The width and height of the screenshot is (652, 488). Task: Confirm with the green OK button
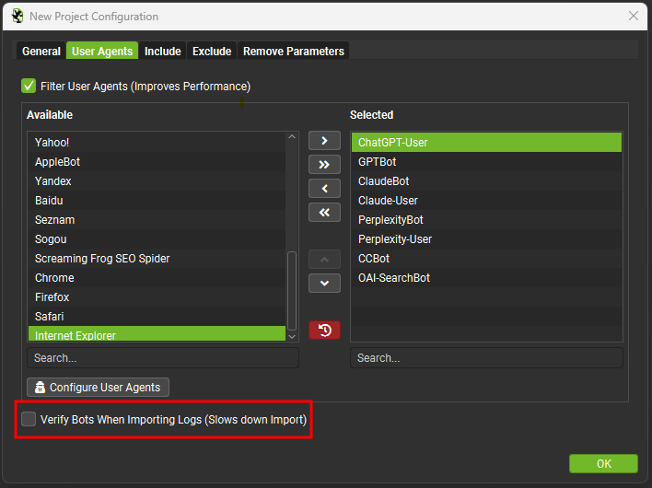[x=603, y=463]
